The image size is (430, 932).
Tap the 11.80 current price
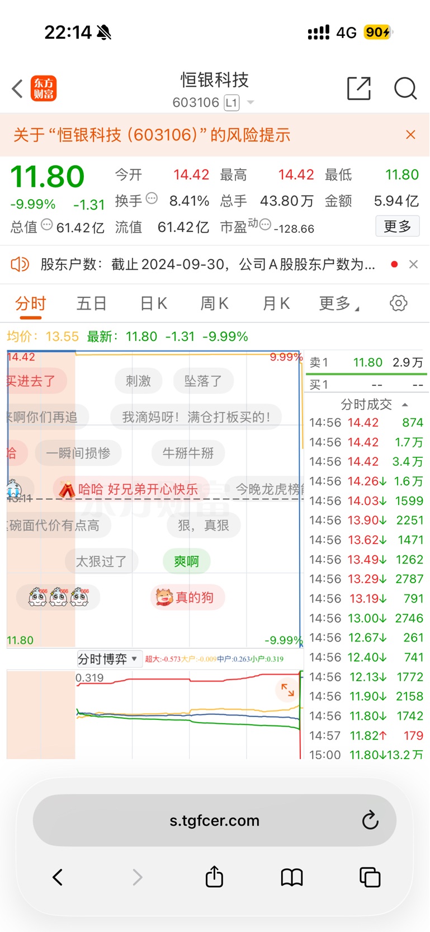point(48,177)
